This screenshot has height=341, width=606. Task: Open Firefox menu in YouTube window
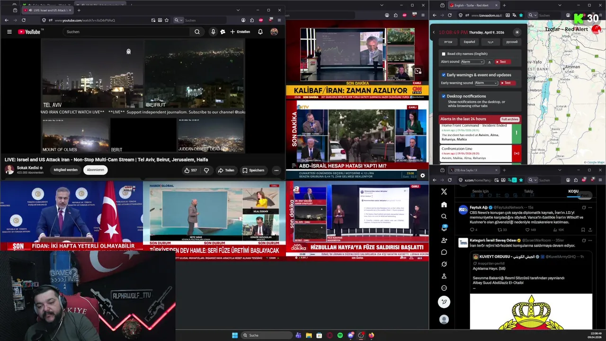(x=279, y=20)
